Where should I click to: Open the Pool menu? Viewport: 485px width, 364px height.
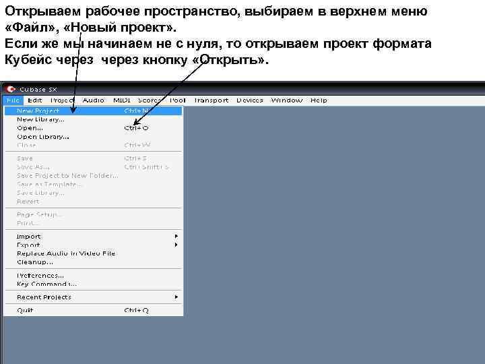[x=178, y=100]
